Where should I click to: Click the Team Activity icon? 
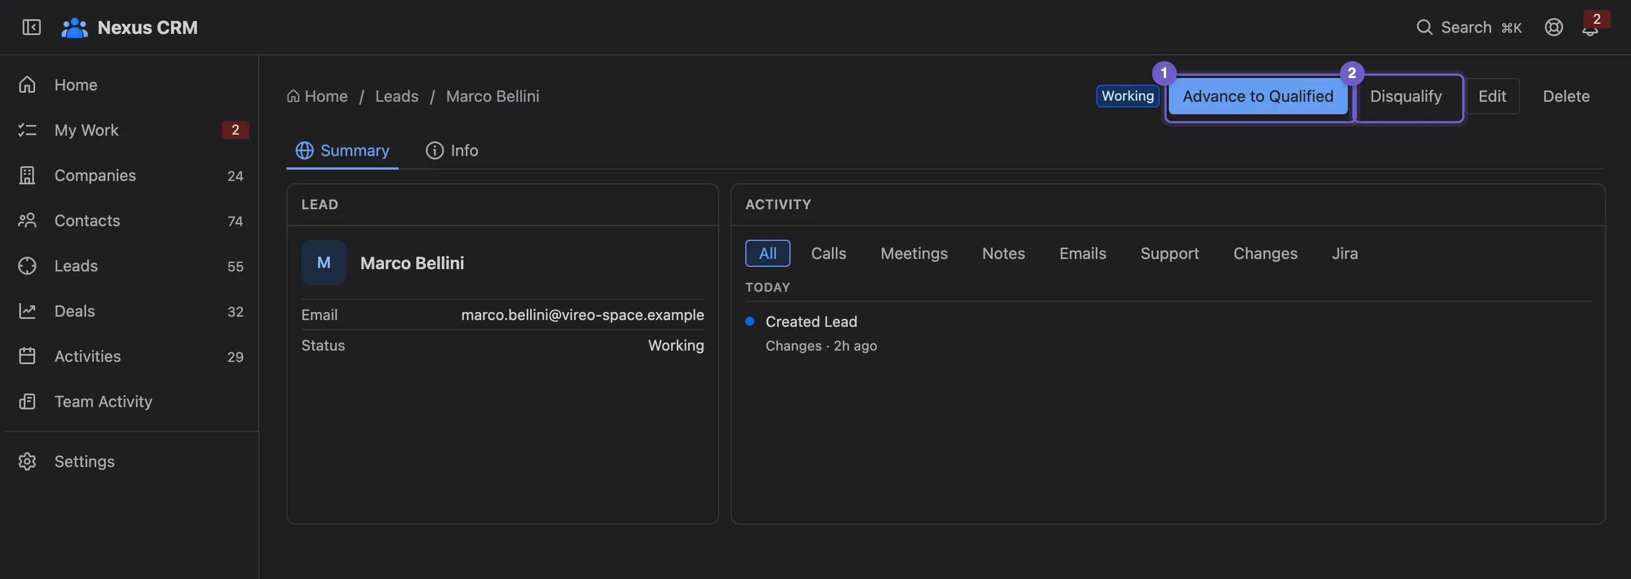(27, 401)
